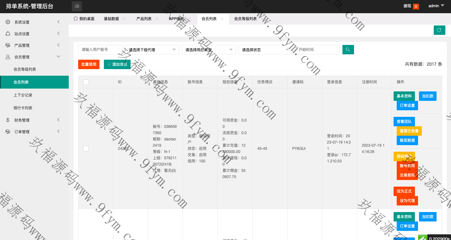Open 银行卡列表 in the sidebar
Viewport: 451px width, 240px height.
(23, 108)
